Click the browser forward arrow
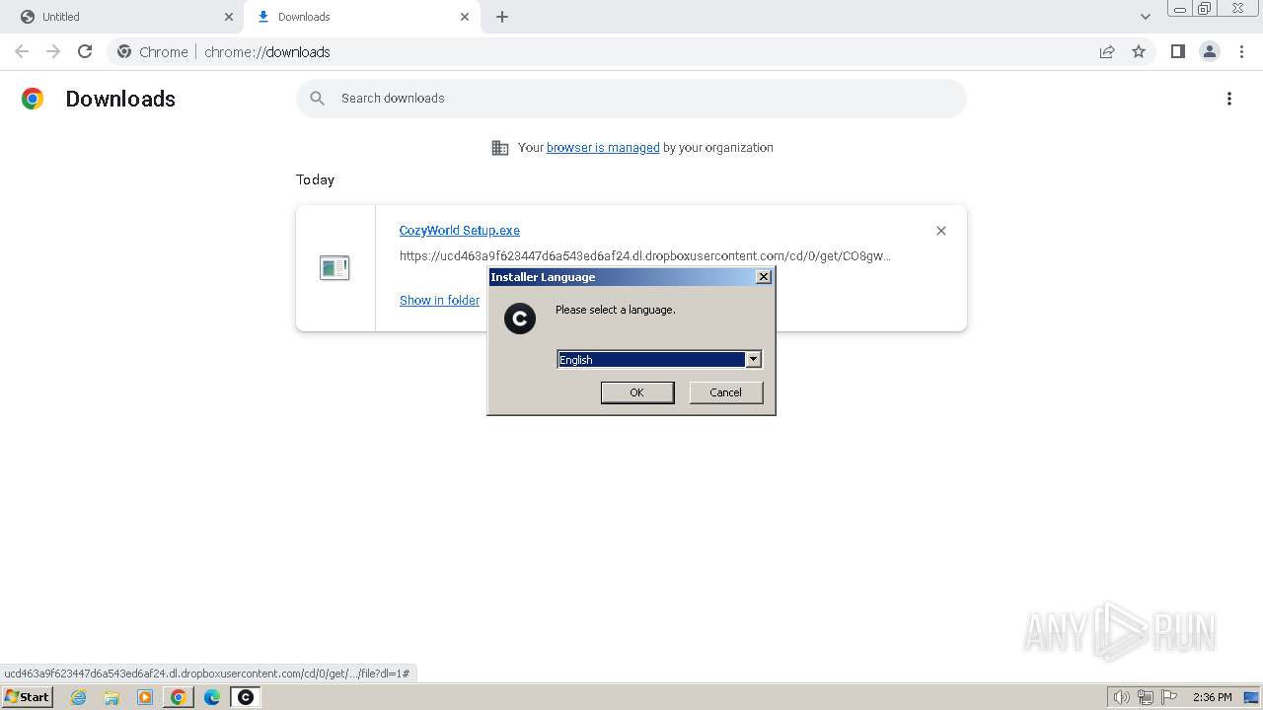This screenshot has width=1263, height=710. pyautogui.click(x=53, y=51)
